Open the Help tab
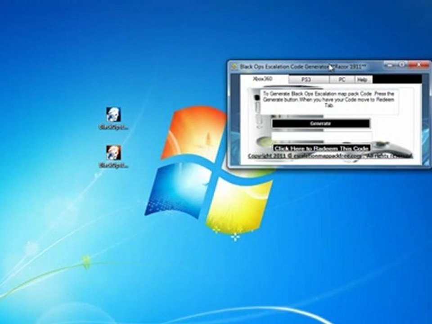 point(364,80)
